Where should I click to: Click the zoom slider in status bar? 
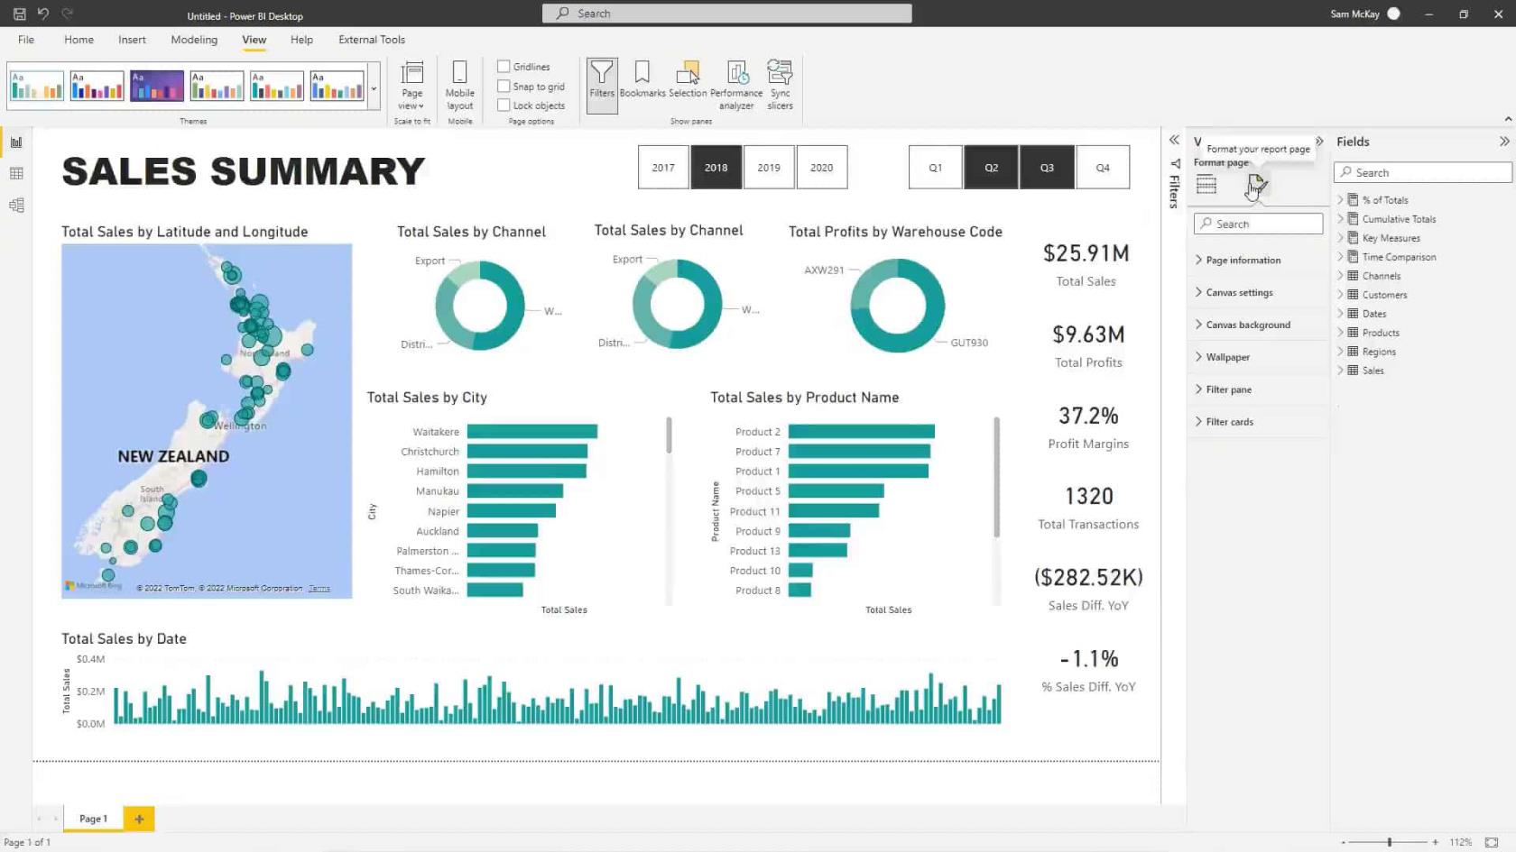pos(1390,842)
